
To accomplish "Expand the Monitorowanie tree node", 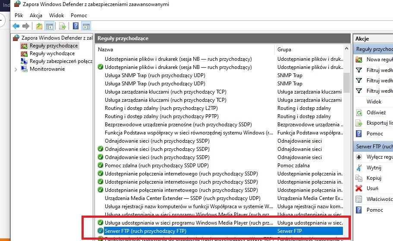I will tap(16, 69).
